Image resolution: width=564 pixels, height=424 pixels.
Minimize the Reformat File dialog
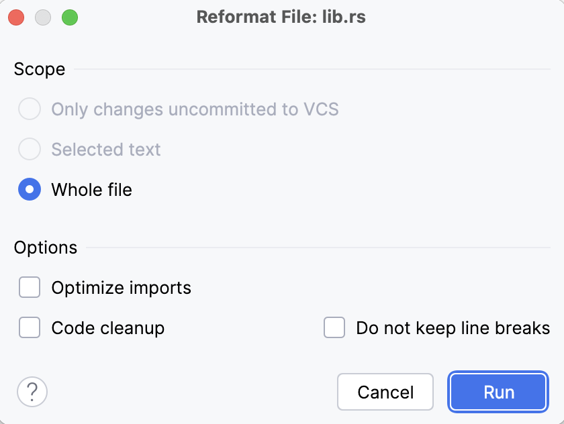(x=43, y=17)
